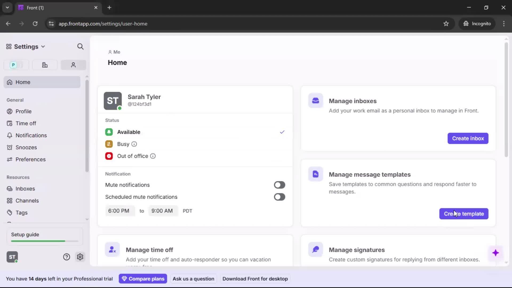Enable Scheduled mute notifications
The width and height of the screenshot is (512, 288).
click(x=279, y=197)
